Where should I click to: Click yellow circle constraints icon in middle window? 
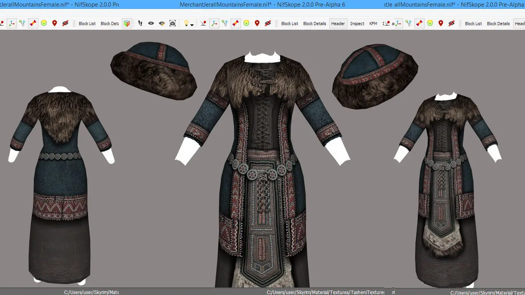pos(246,23)
